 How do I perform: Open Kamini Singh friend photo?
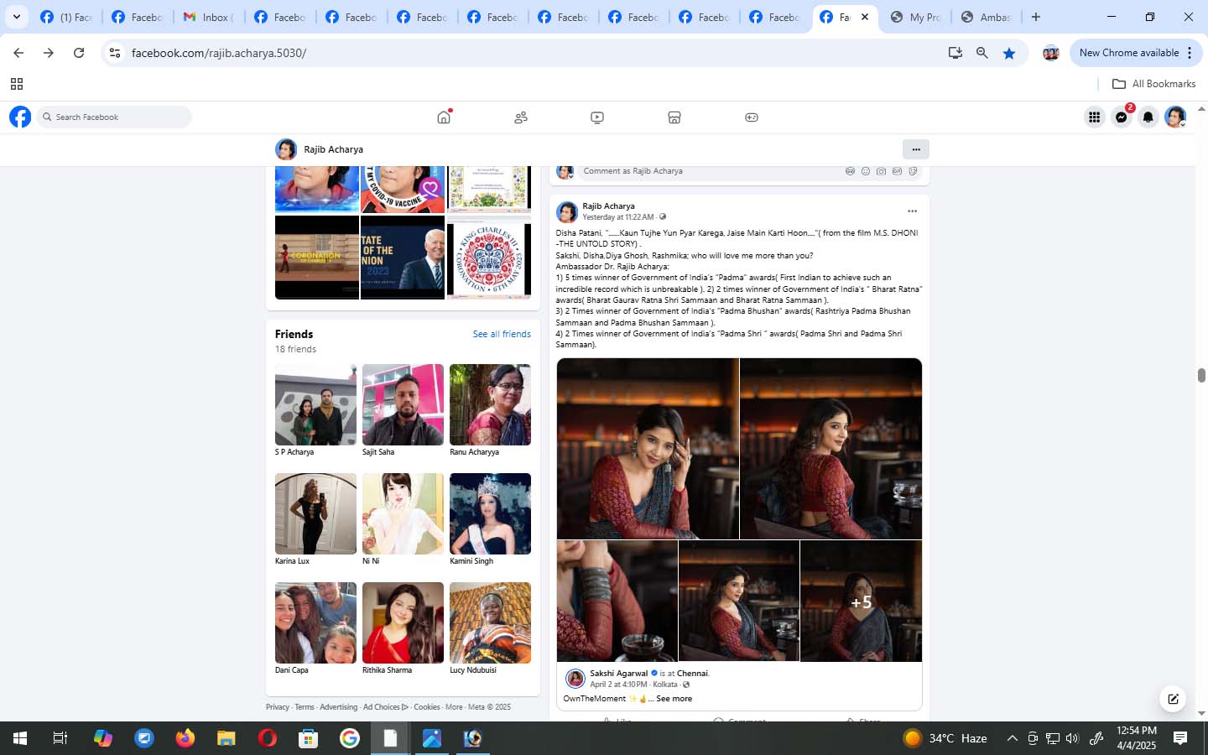pos(490,513)
